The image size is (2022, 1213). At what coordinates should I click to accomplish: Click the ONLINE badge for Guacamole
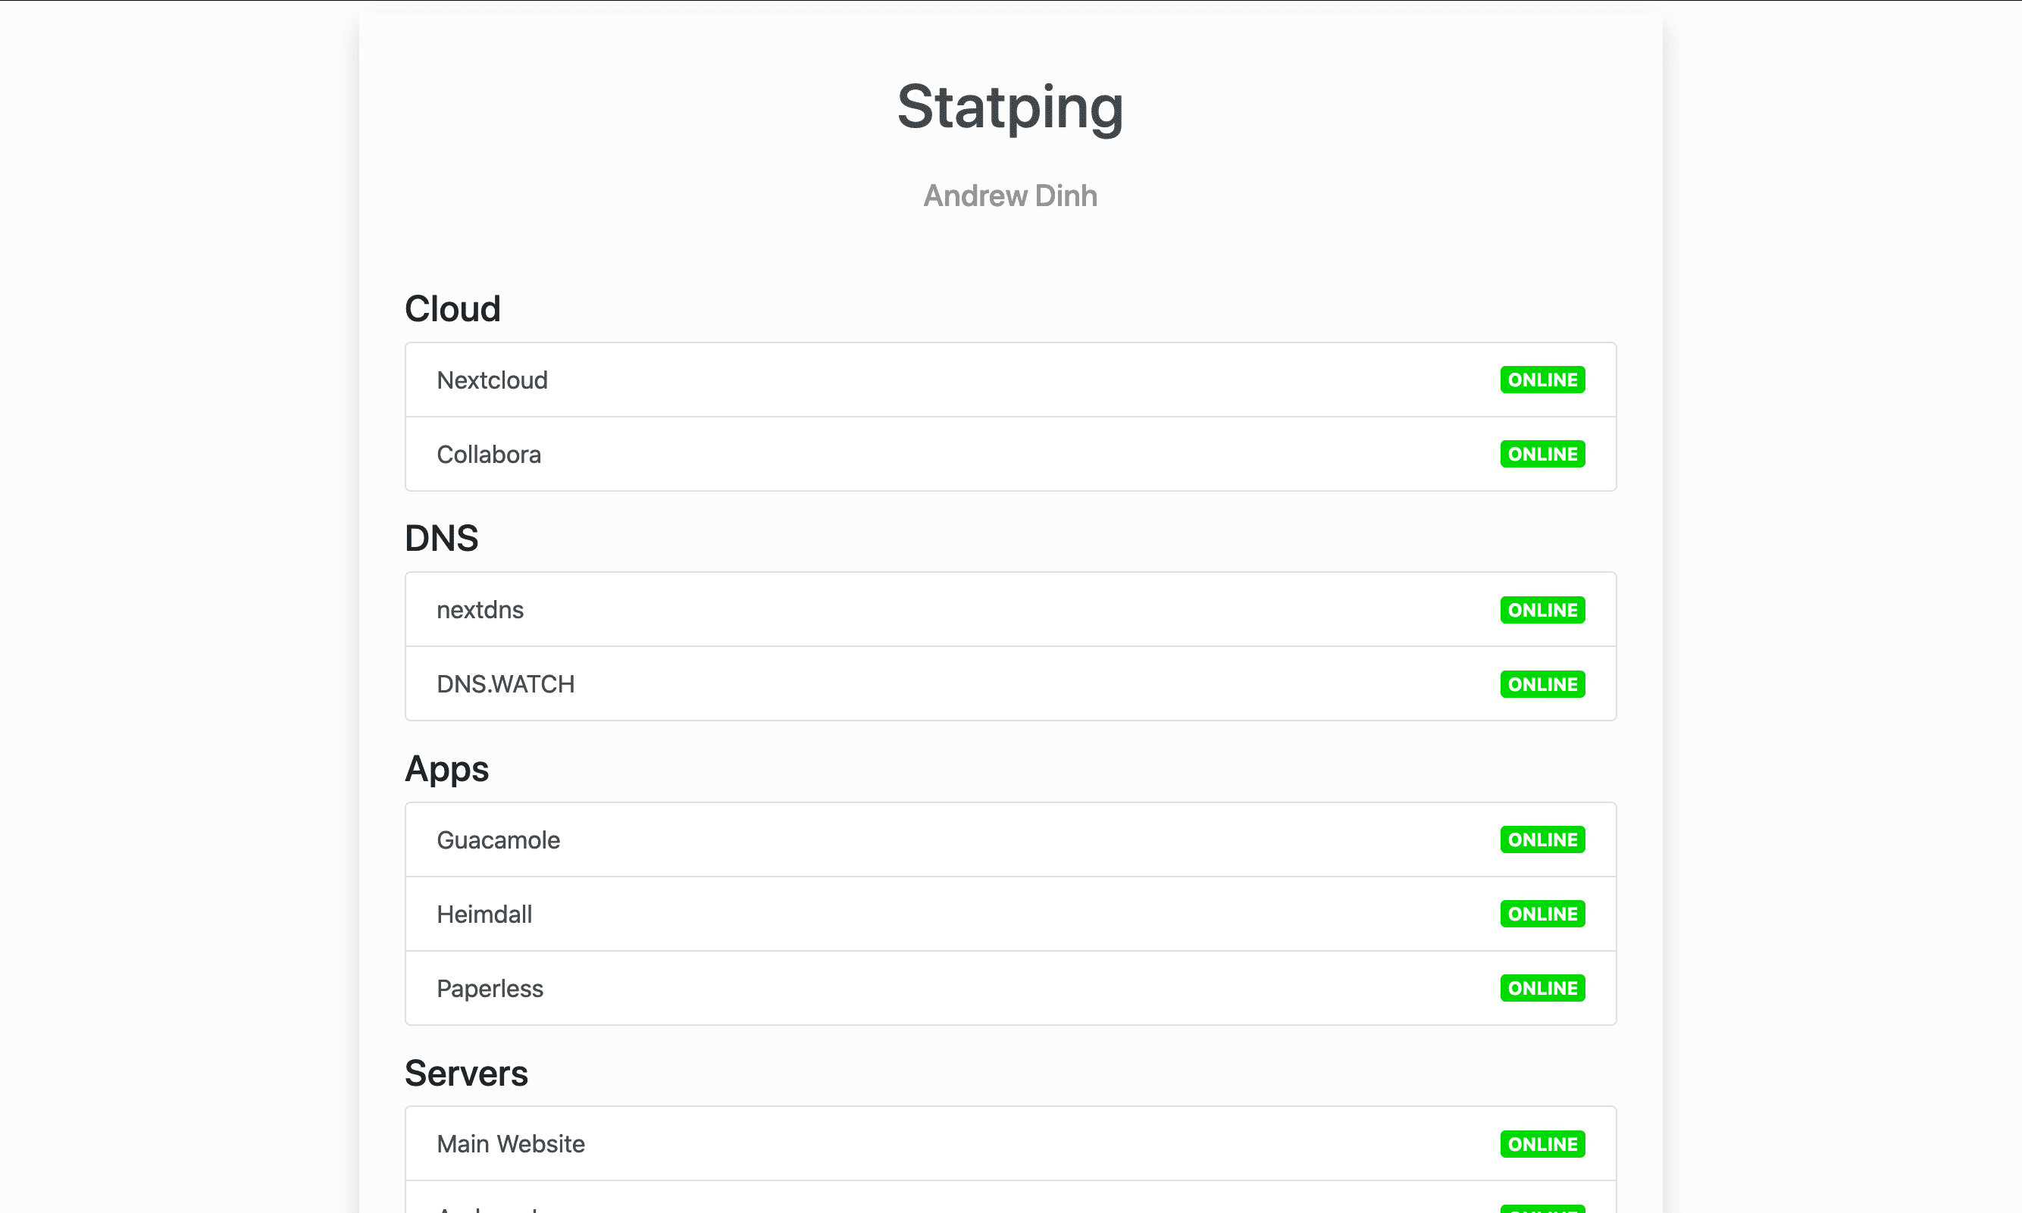pos(1542,839)
